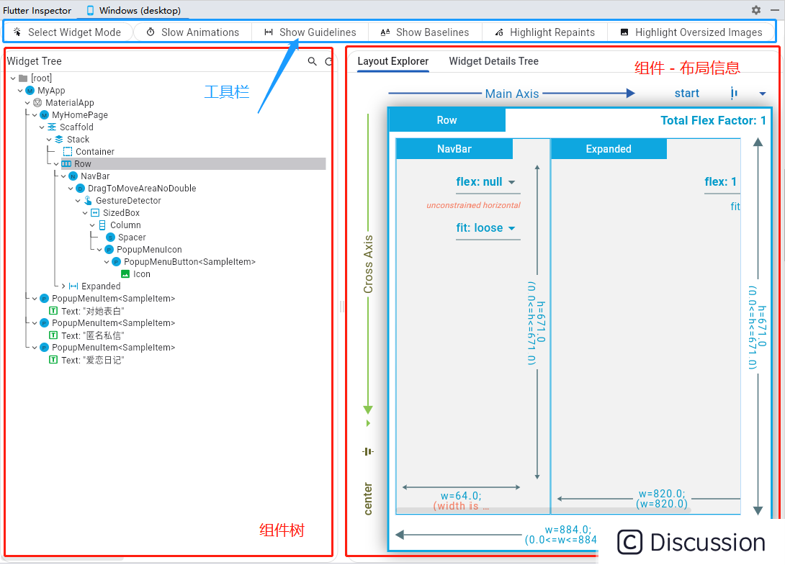Enable Select Widget Mode
This screenshot has height=565, width=785.
(68, 32)
